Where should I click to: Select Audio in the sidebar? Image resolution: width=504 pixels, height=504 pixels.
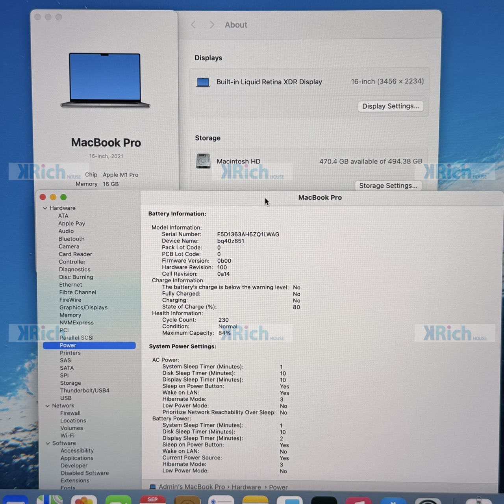pos(66,231)
